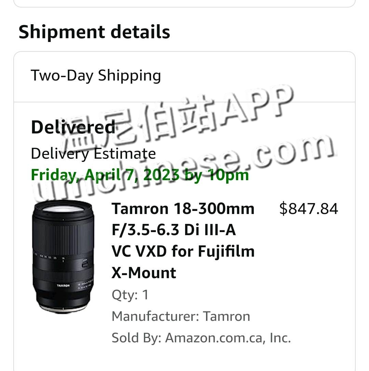Click the Two-Day Shipping label
This screenshot has height=371, width=369.
point(96,75)
